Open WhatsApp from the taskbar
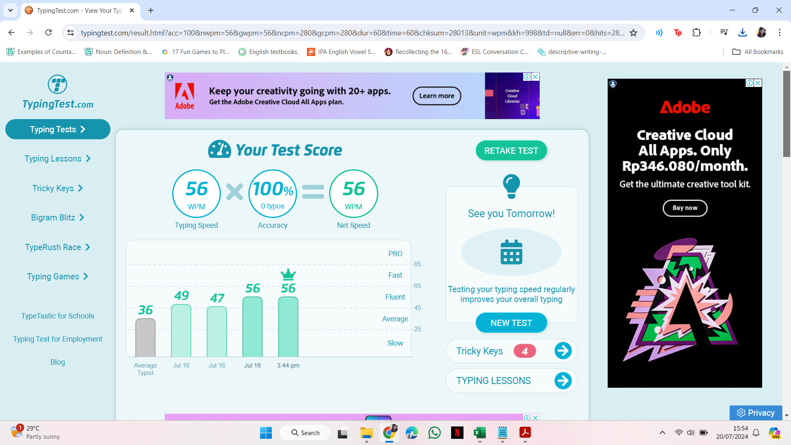Screen dimensions: 791x445 434,433
